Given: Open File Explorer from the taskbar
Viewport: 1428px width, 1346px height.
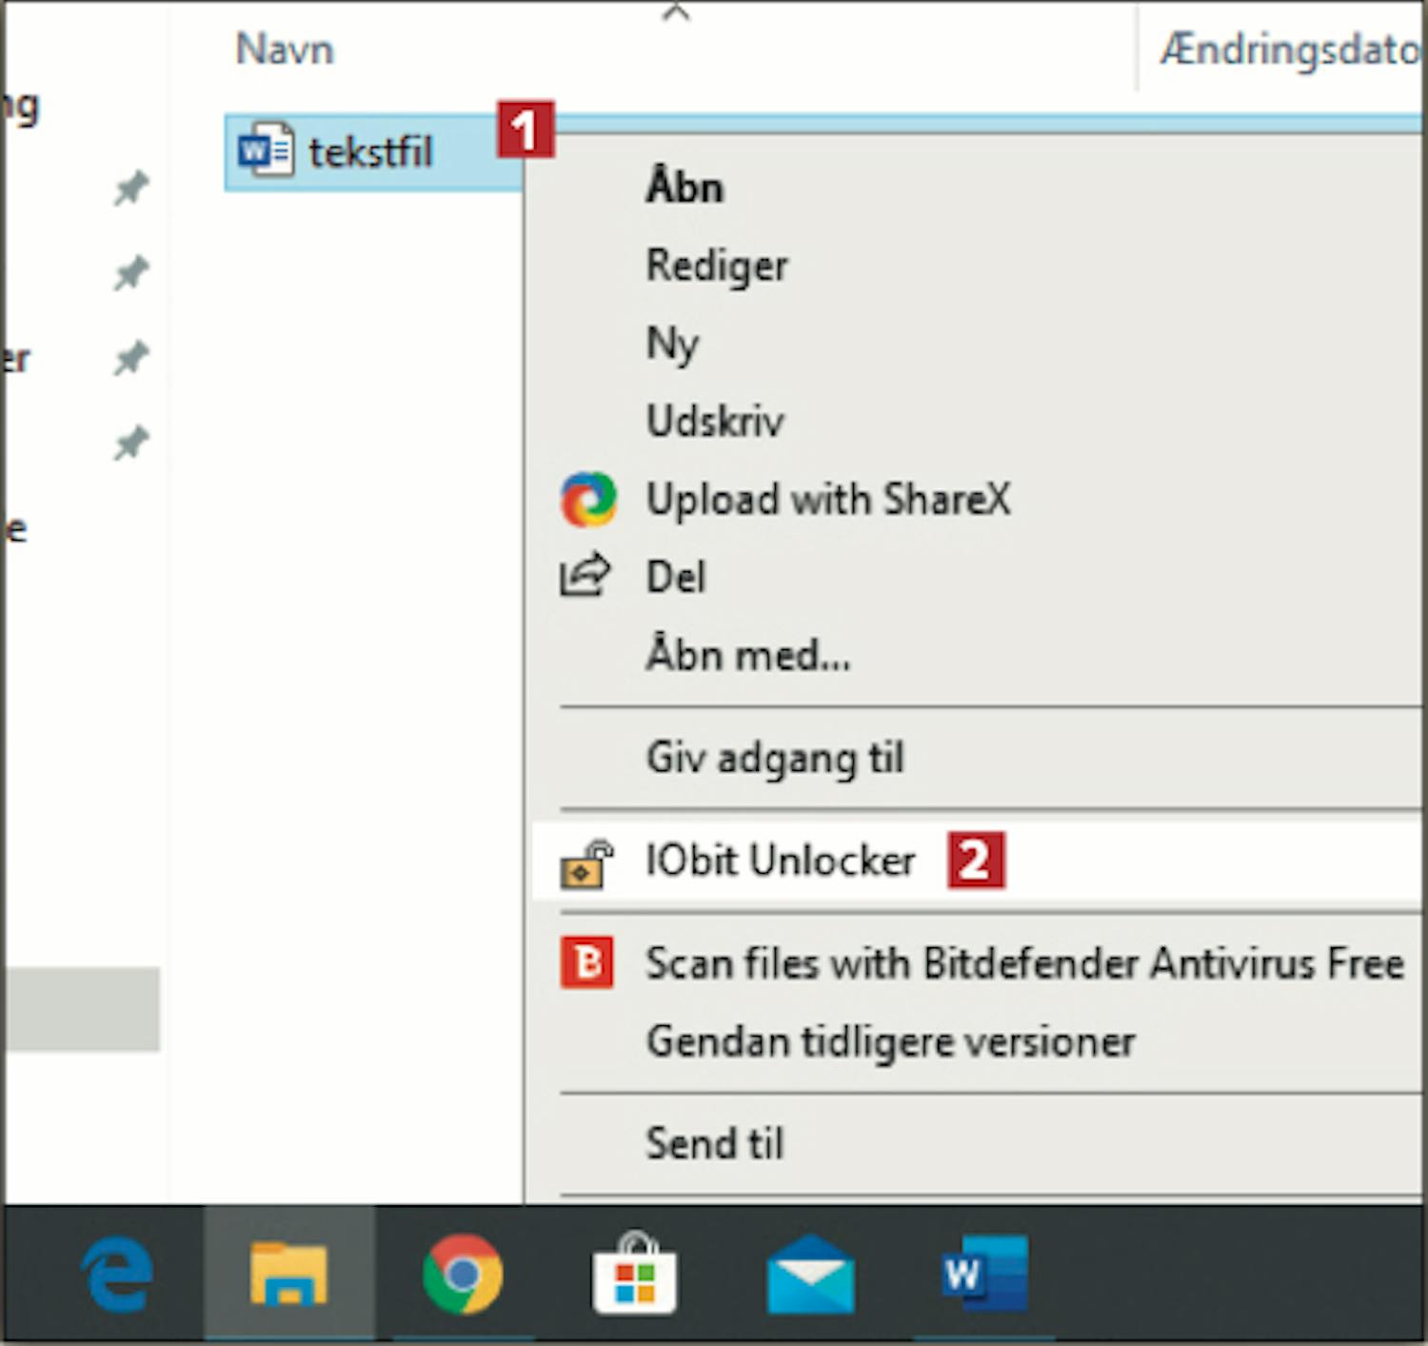Looking at the screenshot, I should point(288,1275).
